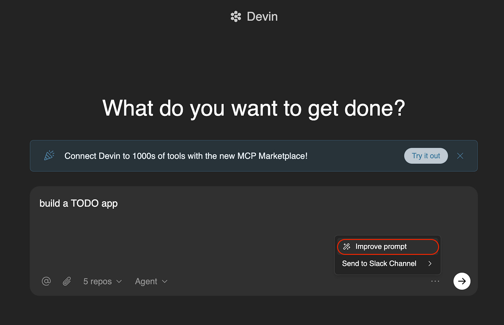Open the three-dot more options menu

435,281
